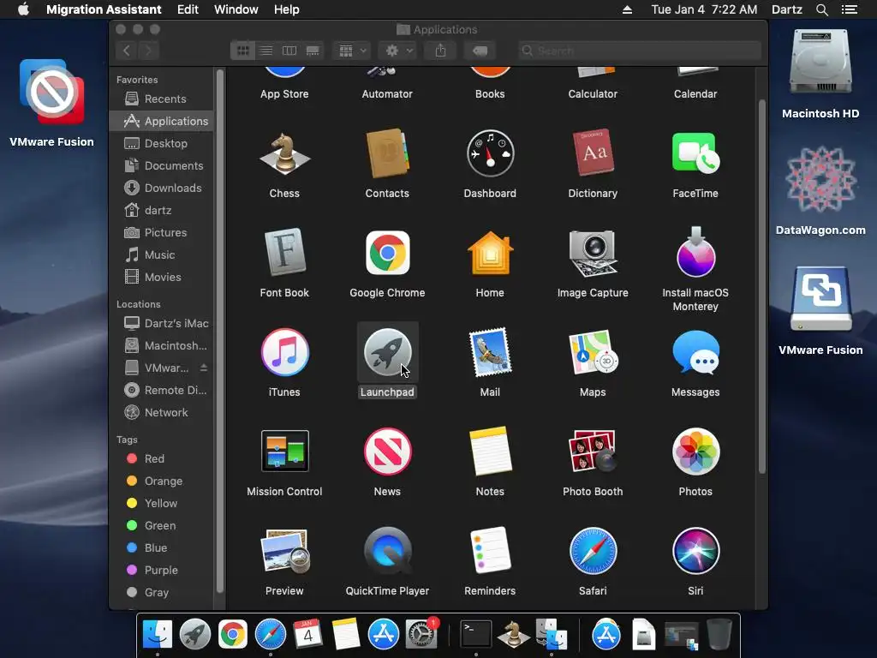877x658 pixels.
Task: Open the Reminders app icon
Action: click(490, 551)
